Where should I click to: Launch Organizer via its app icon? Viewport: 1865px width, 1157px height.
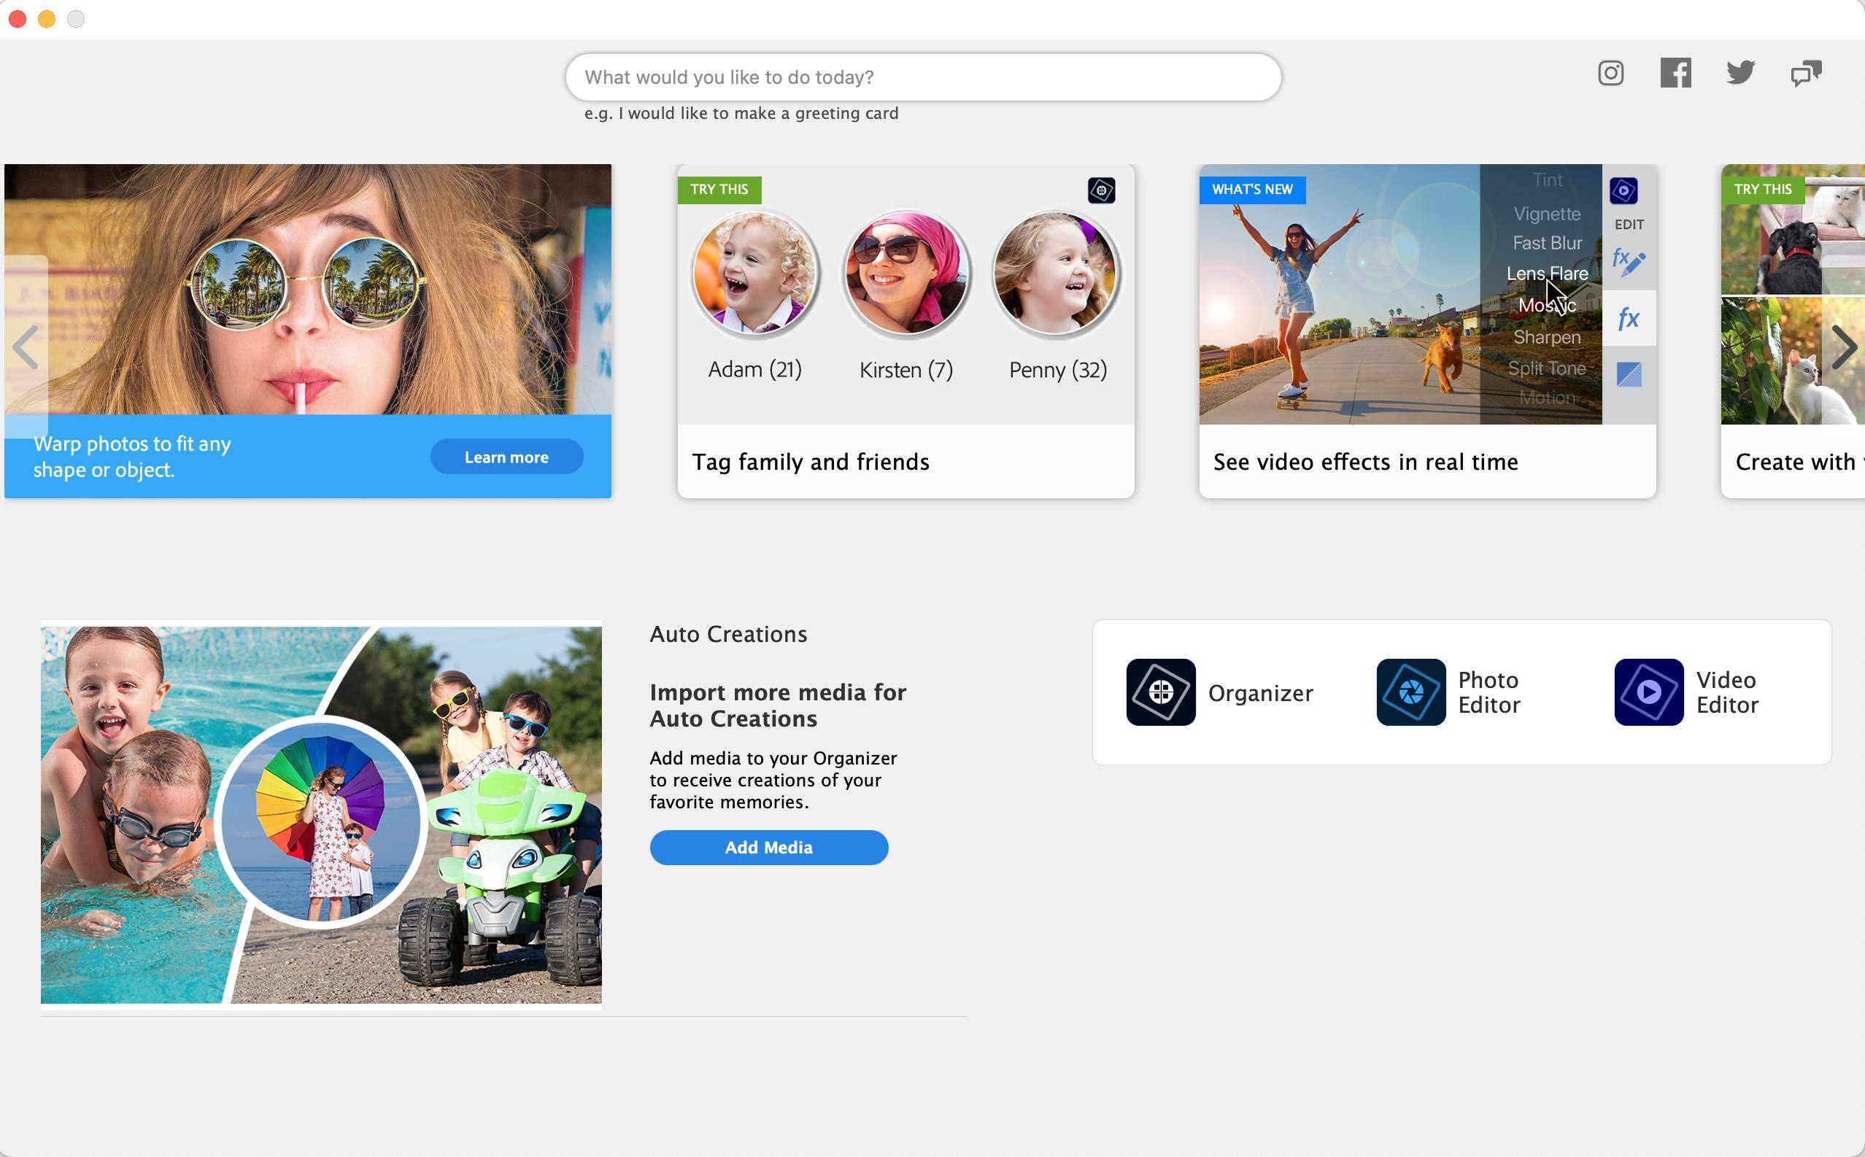1160,692
